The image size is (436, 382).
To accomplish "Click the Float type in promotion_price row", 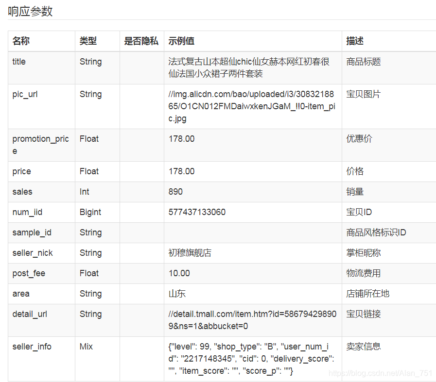I will pos(89,139).
